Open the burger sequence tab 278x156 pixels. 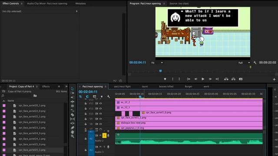pos(189,87)
